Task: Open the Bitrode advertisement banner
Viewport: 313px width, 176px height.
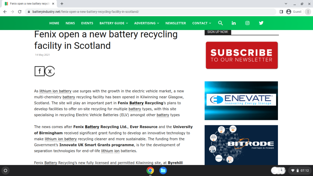Action: 241,145
